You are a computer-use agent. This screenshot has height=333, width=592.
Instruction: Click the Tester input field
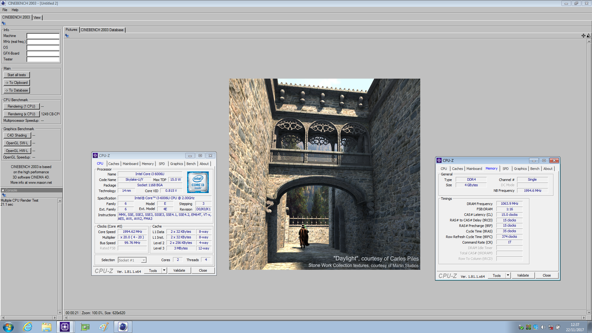[43, 59]
